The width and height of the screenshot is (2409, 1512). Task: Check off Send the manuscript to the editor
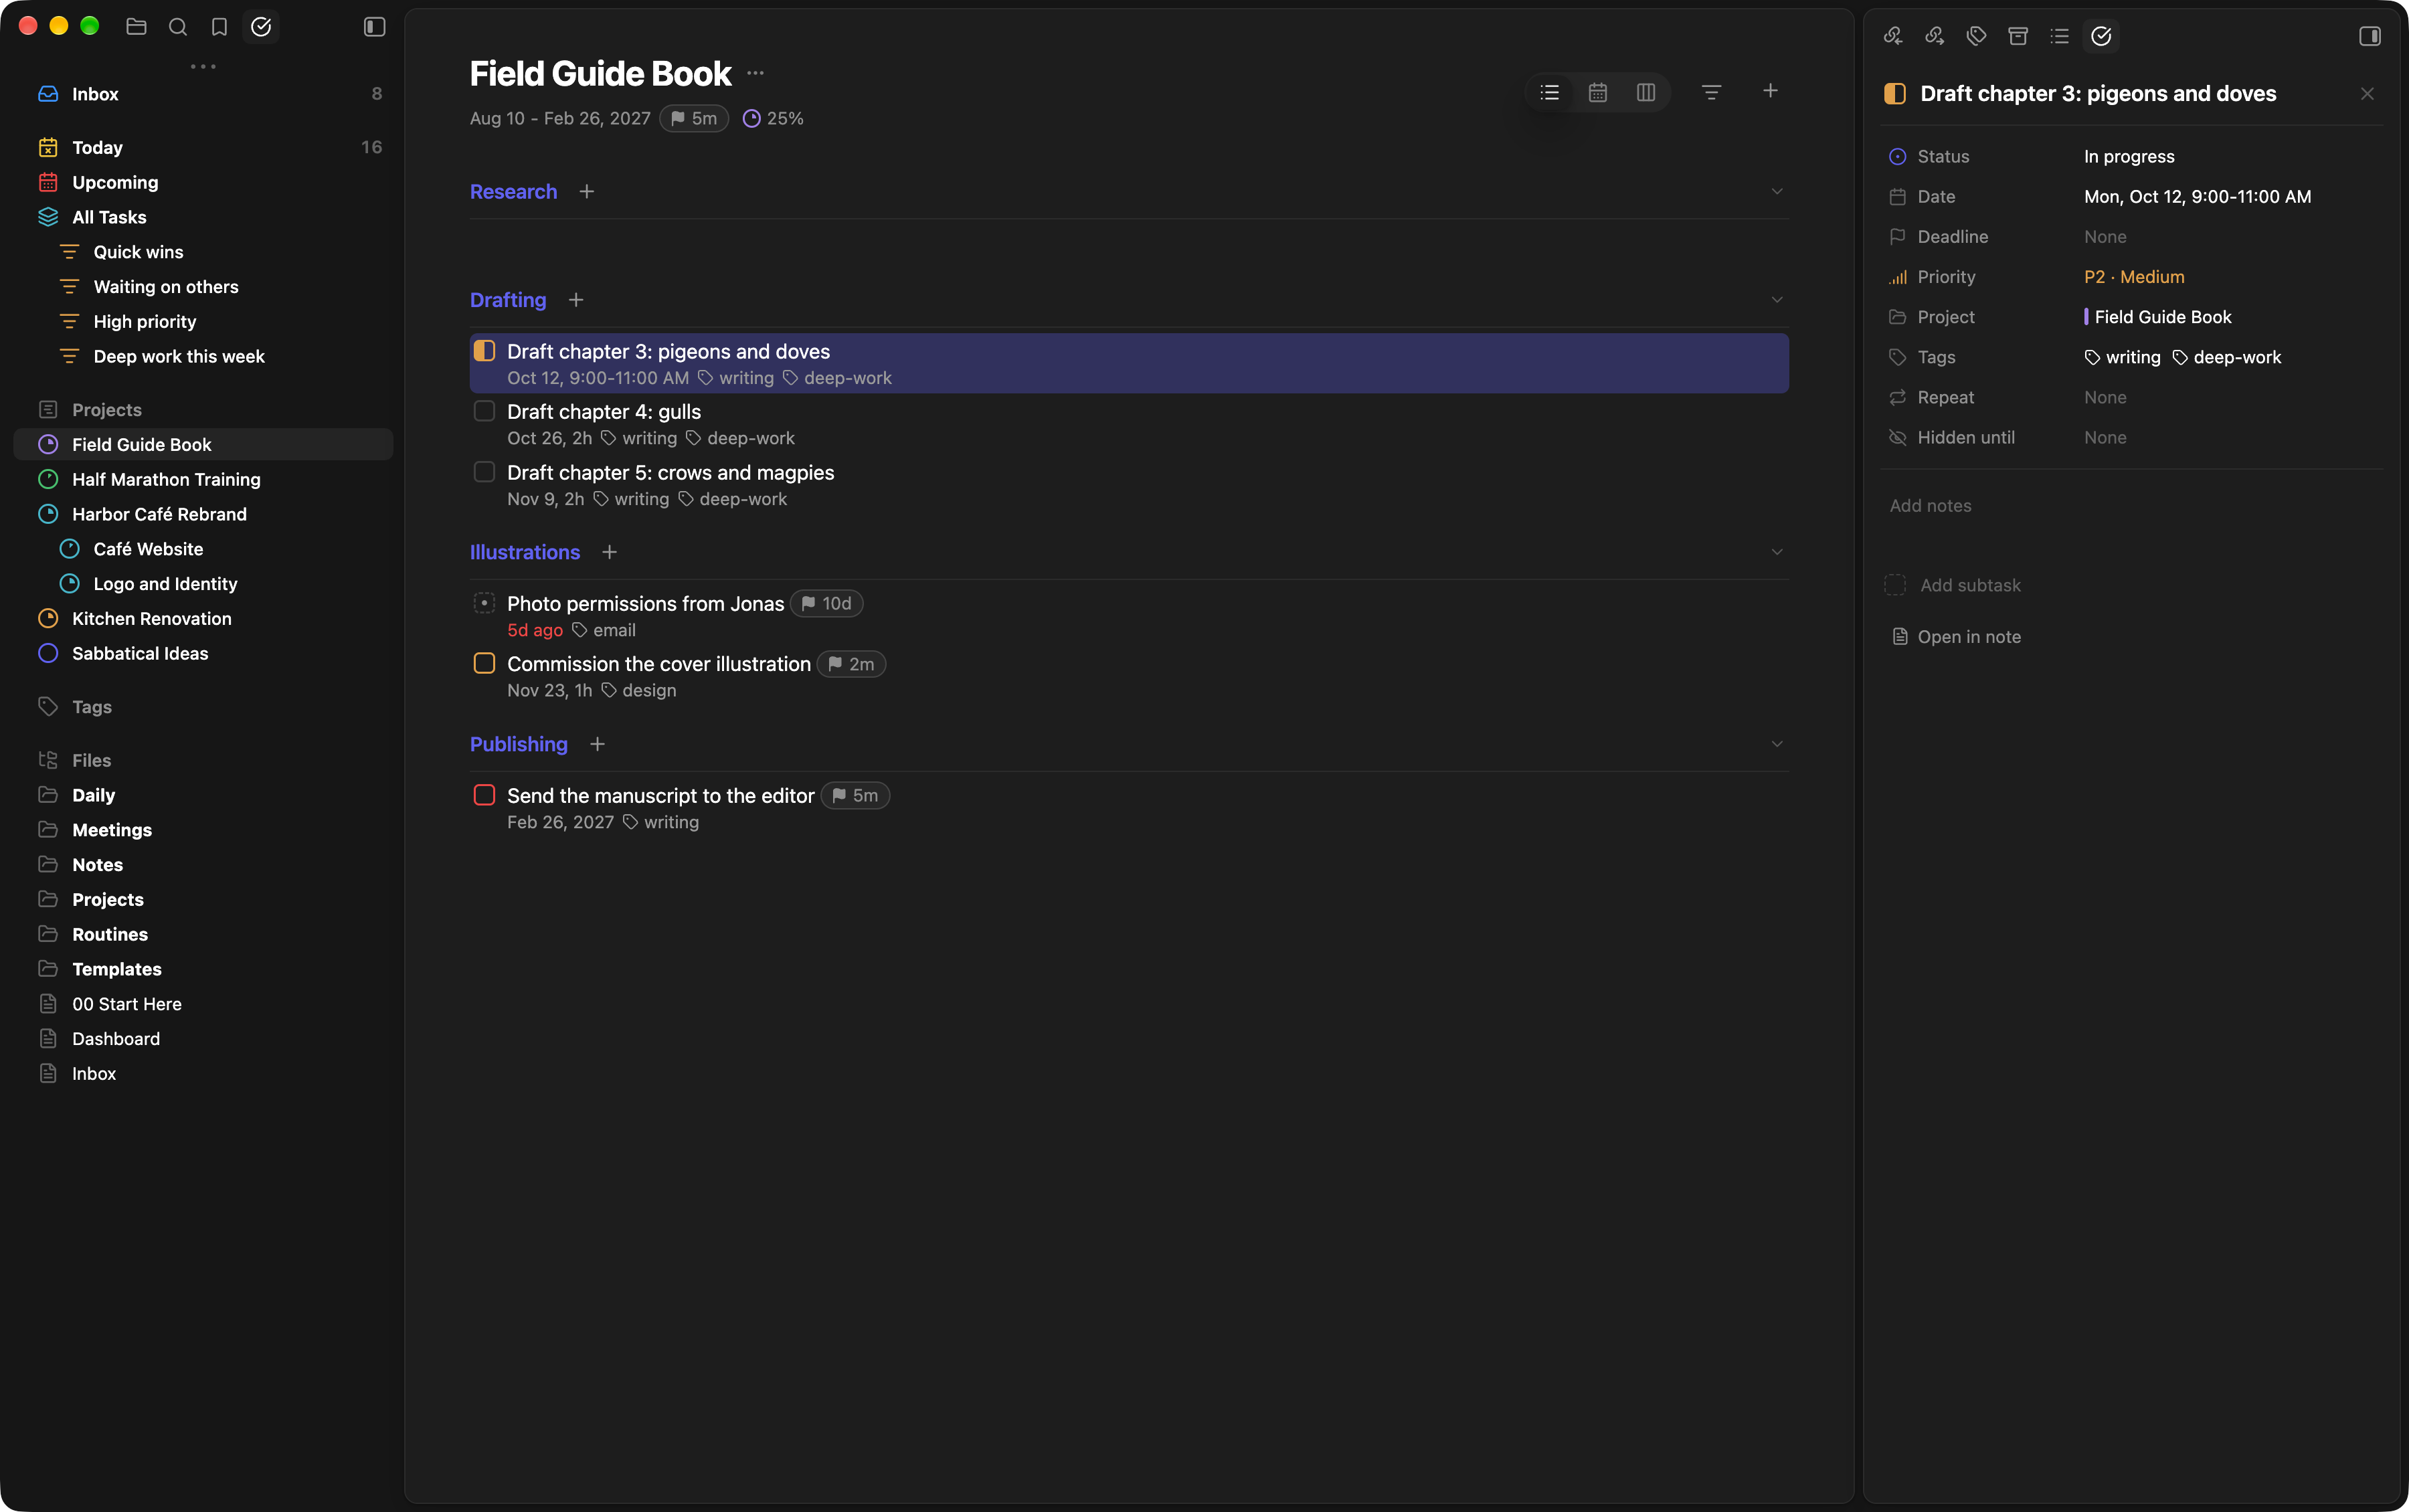[484, 795]
